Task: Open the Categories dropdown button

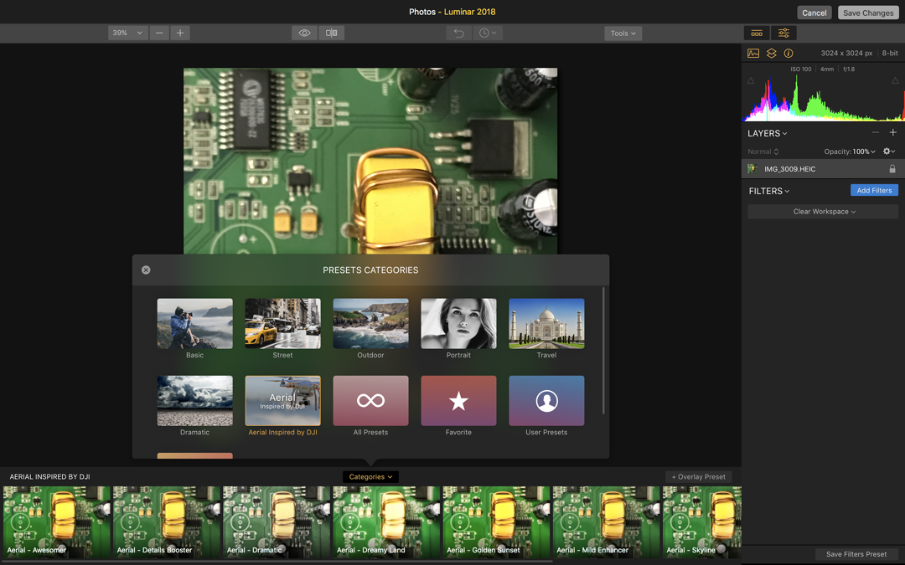Action: pyautogui.click(x=370, y=477)
